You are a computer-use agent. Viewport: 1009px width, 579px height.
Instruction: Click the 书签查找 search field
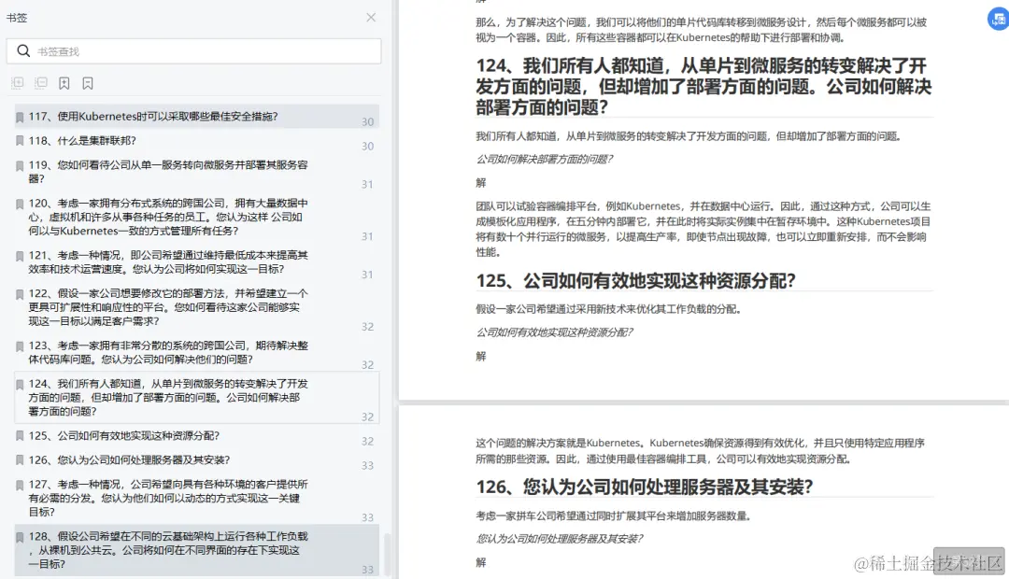[x=193, y=51]
